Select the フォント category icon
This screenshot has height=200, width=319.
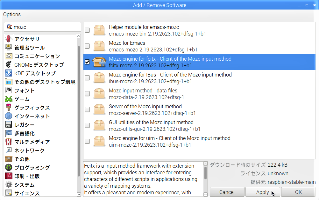[x=9, y=90]
